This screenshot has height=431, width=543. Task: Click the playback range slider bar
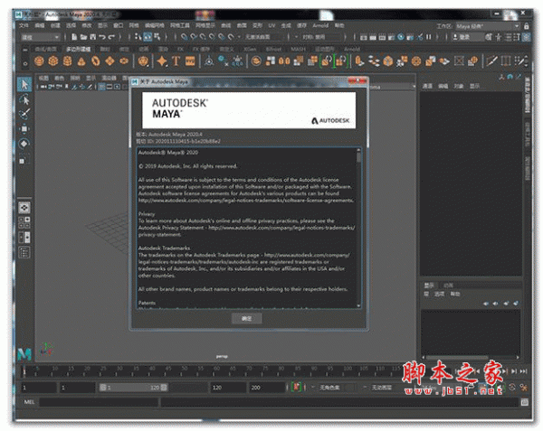click(133, 388)
